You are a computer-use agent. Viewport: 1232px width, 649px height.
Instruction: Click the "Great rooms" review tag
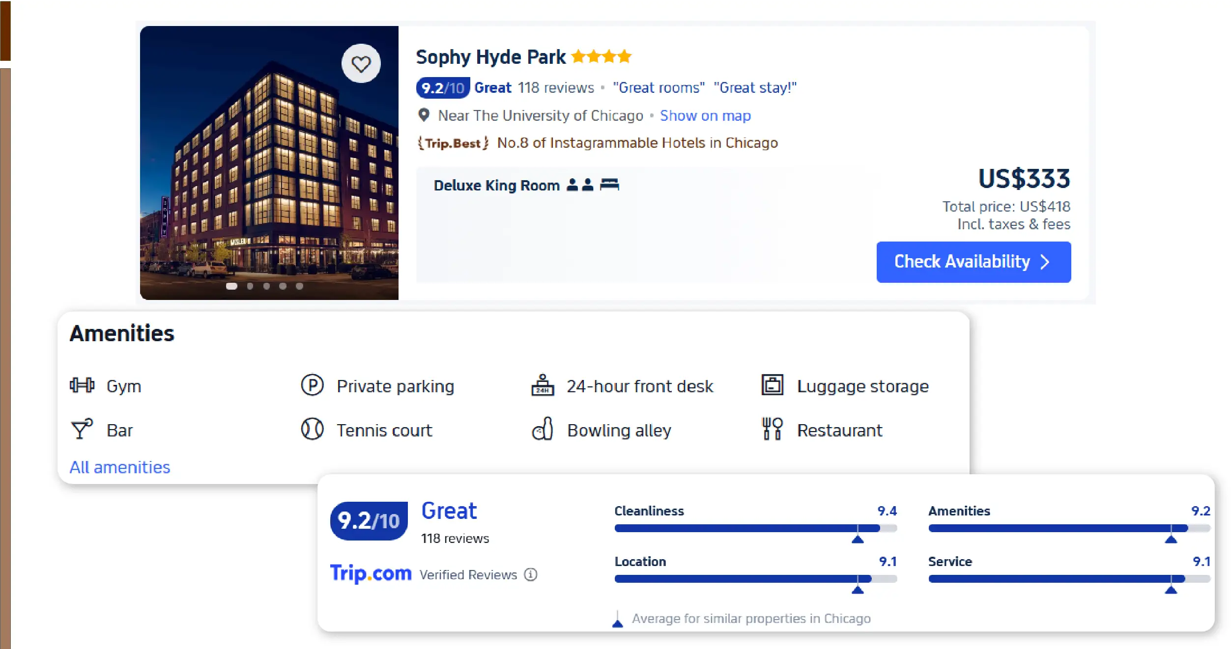pos(659,88)
